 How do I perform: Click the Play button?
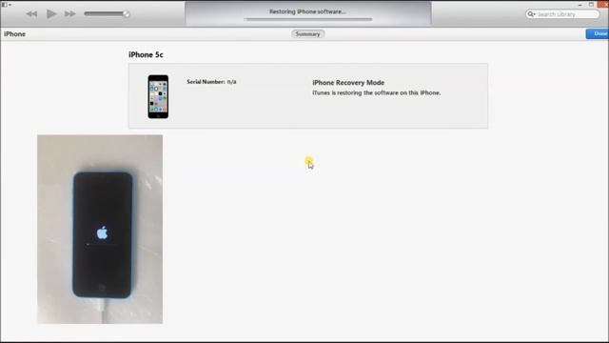(51, 14)
